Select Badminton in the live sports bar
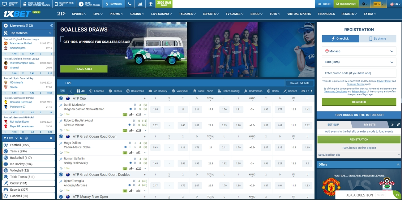This screenshot has height=200, width=402. [253, 91]
